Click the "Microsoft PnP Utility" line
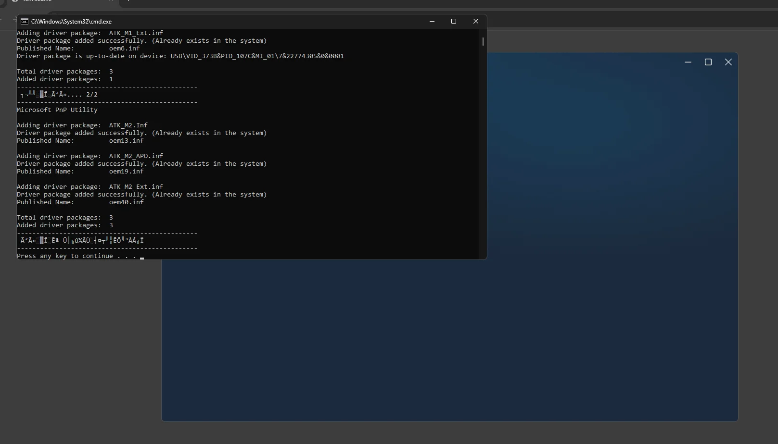Screen dimensions: 778x444 pos(57,110)
